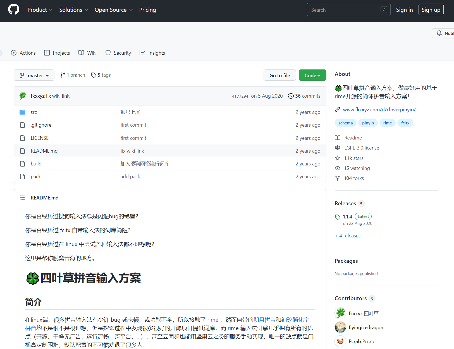Click the pack file icon

(22, 177)
